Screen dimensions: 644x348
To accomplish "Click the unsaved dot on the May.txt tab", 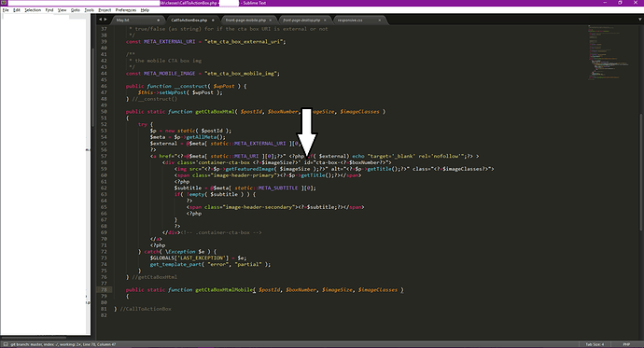I will click(158, 21).
